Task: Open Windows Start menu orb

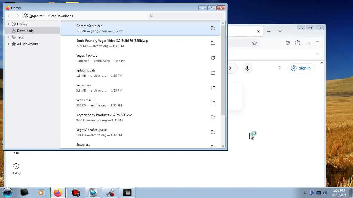Action: [x=7, y=193]
